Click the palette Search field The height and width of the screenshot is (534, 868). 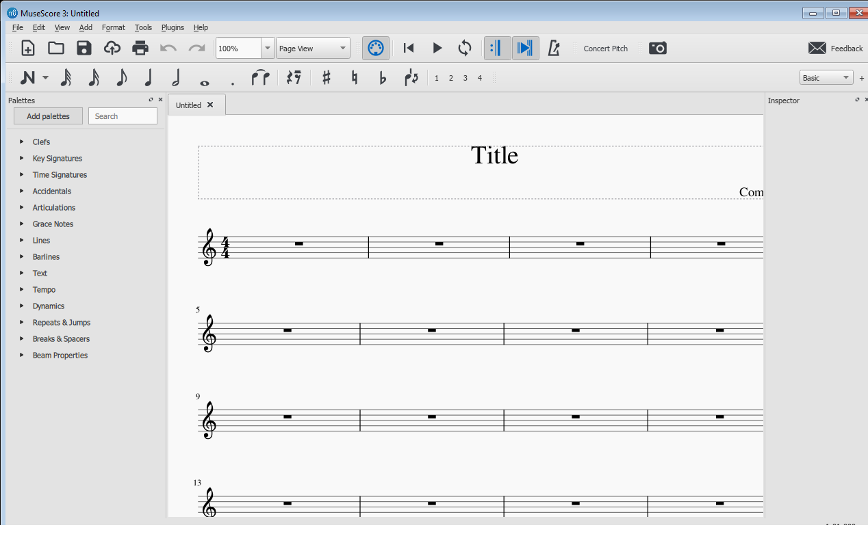[x=123, y=116]
